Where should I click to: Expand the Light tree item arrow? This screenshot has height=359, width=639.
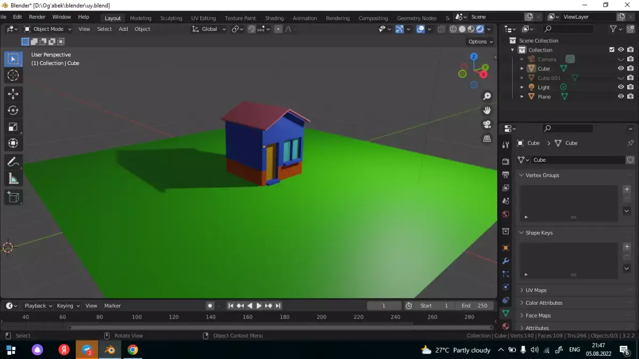click(522, 87)
